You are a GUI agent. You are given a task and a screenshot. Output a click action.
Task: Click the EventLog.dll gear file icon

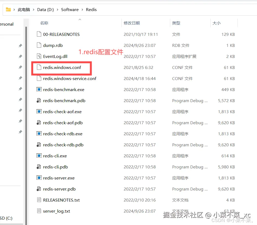(x=39, y=56)
